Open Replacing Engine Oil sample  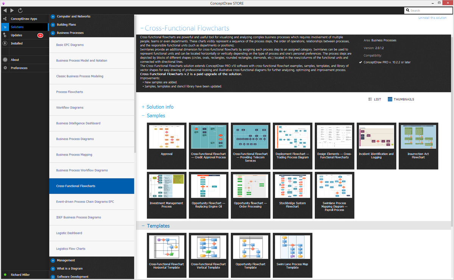click(208, 195)
